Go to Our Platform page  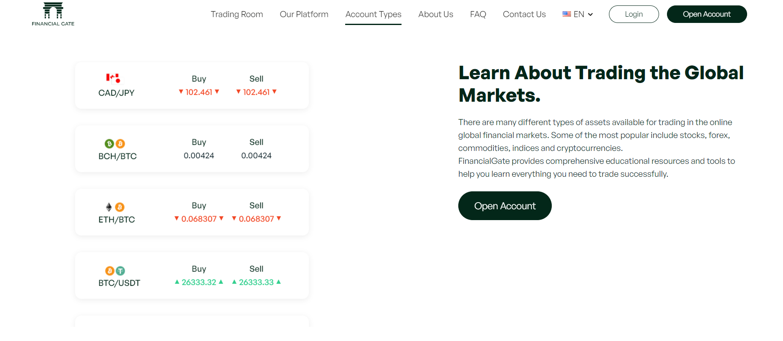[304, 14]
